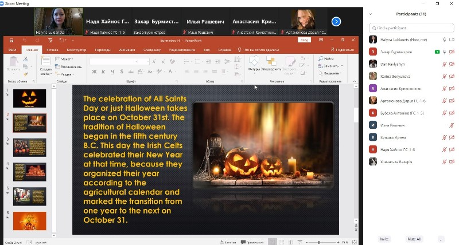459x245 pixels.
Task: Click the Clear formatting eraser icon
Action: pyautogui.click(x=173, y=61)
